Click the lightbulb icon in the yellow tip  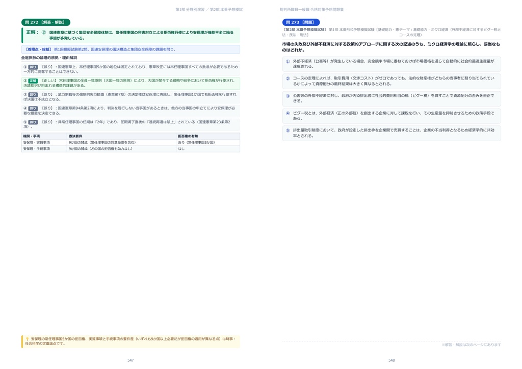click(x=28, y=339)
